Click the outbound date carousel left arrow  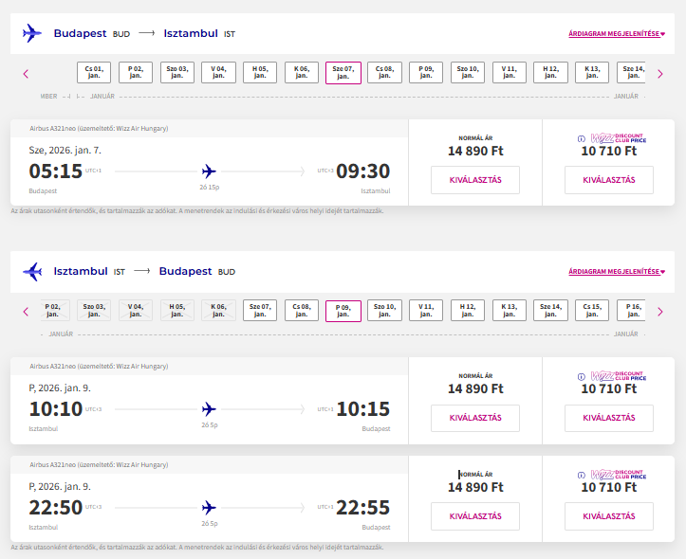26,74
